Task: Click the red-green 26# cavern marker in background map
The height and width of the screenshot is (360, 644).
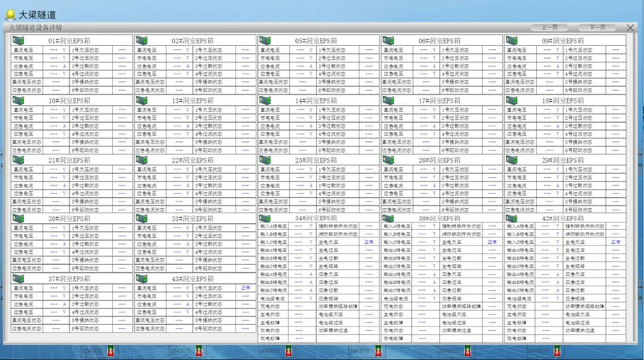Action: click(199, 351)
